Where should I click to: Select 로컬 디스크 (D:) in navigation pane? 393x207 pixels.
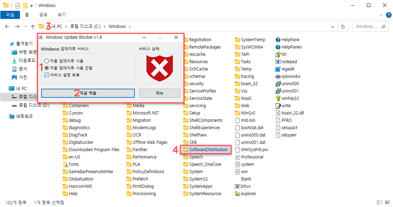click(x=34, y=105)
